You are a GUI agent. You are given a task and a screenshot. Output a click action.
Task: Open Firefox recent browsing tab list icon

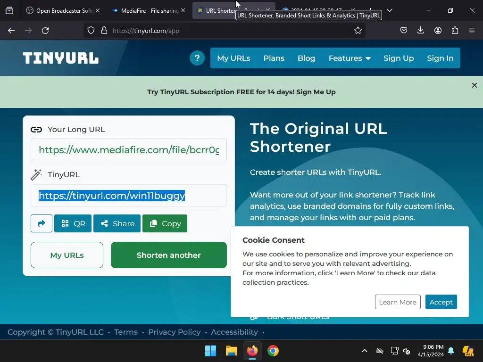click(x=9, y=10)
